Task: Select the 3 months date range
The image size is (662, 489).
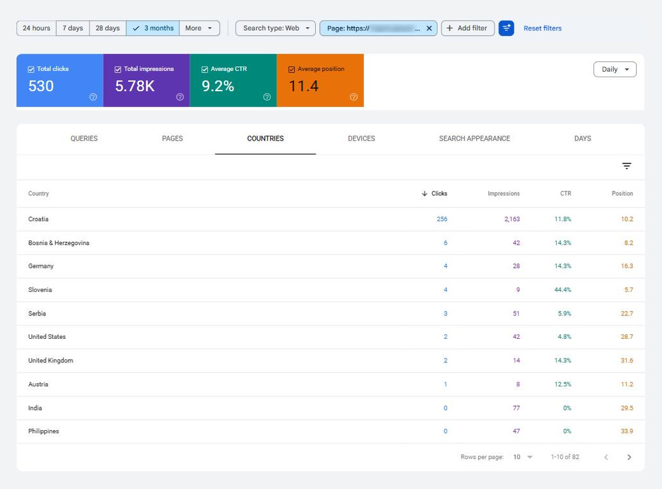Action: [x=153, y=29]
